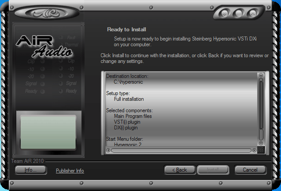Screen dimensions: 281x191
Task: Click the ornate emblem in title bar
Action: (x=44, y=13)
